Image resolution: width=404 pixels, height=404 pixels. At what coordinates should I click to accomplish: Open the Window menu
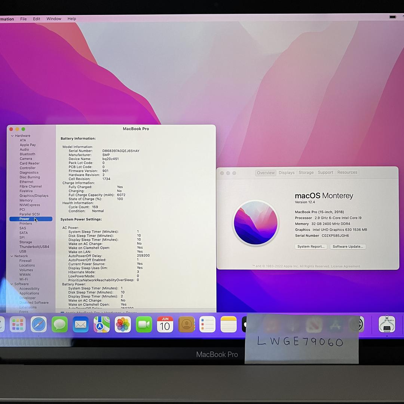tap(54, 19)
